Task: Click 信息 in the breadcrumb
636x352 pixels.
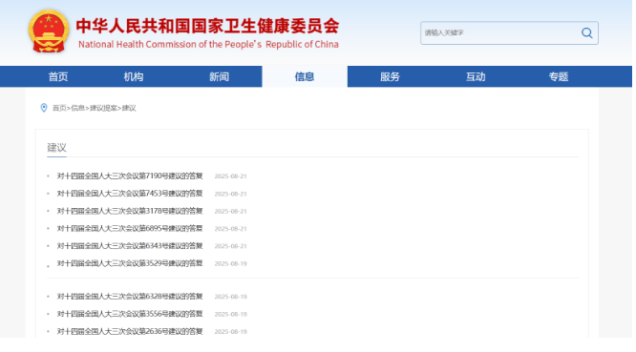Action: 78,108
